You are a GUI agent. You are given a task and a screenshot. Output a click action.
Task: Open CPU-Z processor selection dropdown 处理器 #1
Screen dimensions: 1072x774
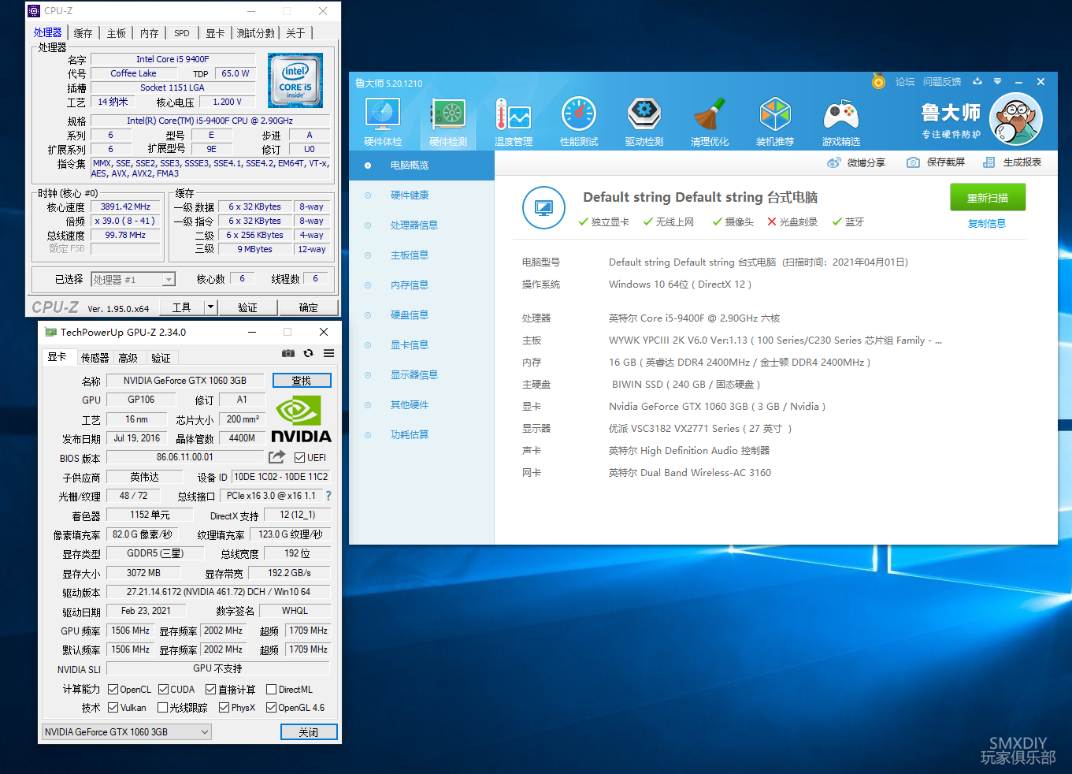133,279
